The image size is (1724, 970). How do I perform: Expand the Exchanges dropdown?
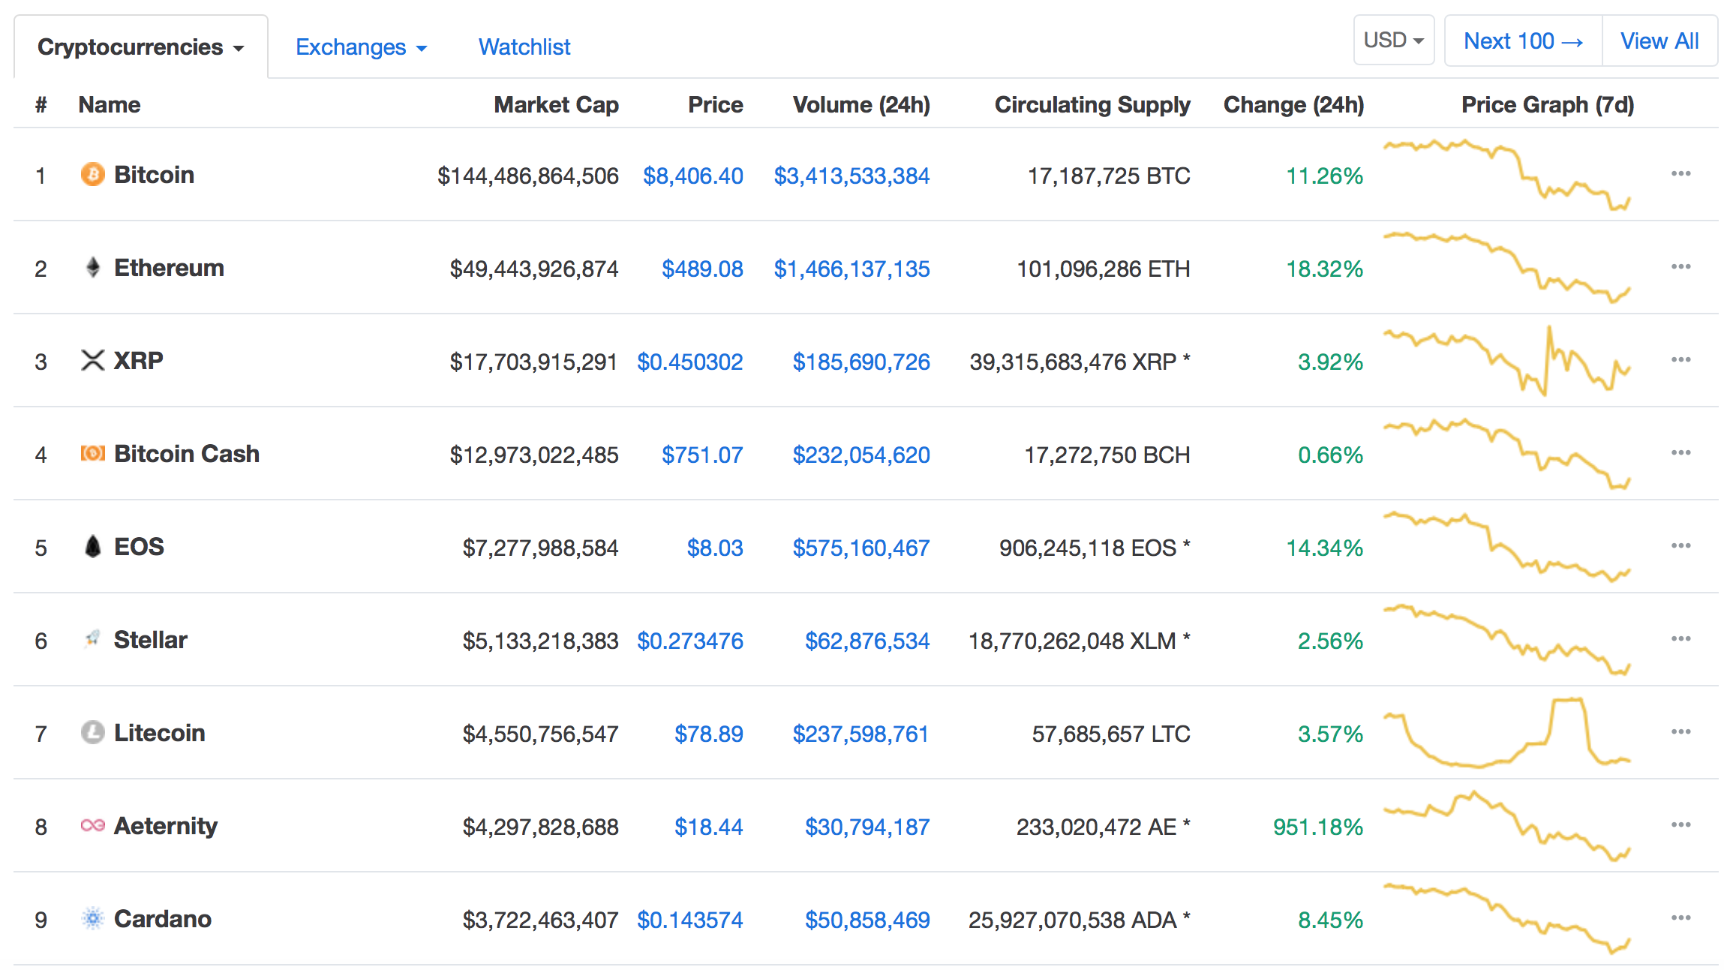point(361,47)
